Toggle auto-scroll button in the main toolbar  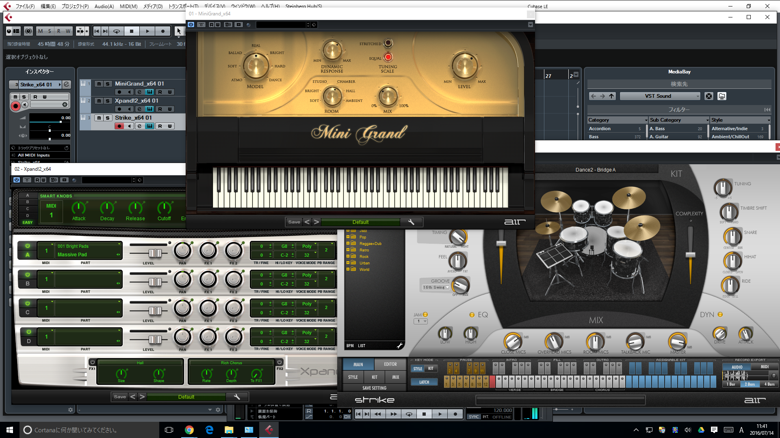(80, 31)
